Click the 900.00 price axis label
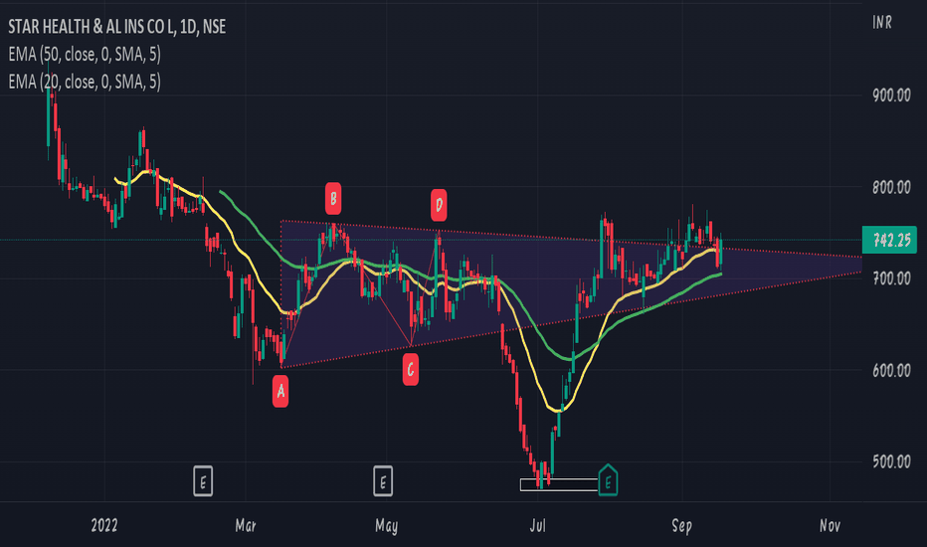Screen dimensions: 927x547 891,95
